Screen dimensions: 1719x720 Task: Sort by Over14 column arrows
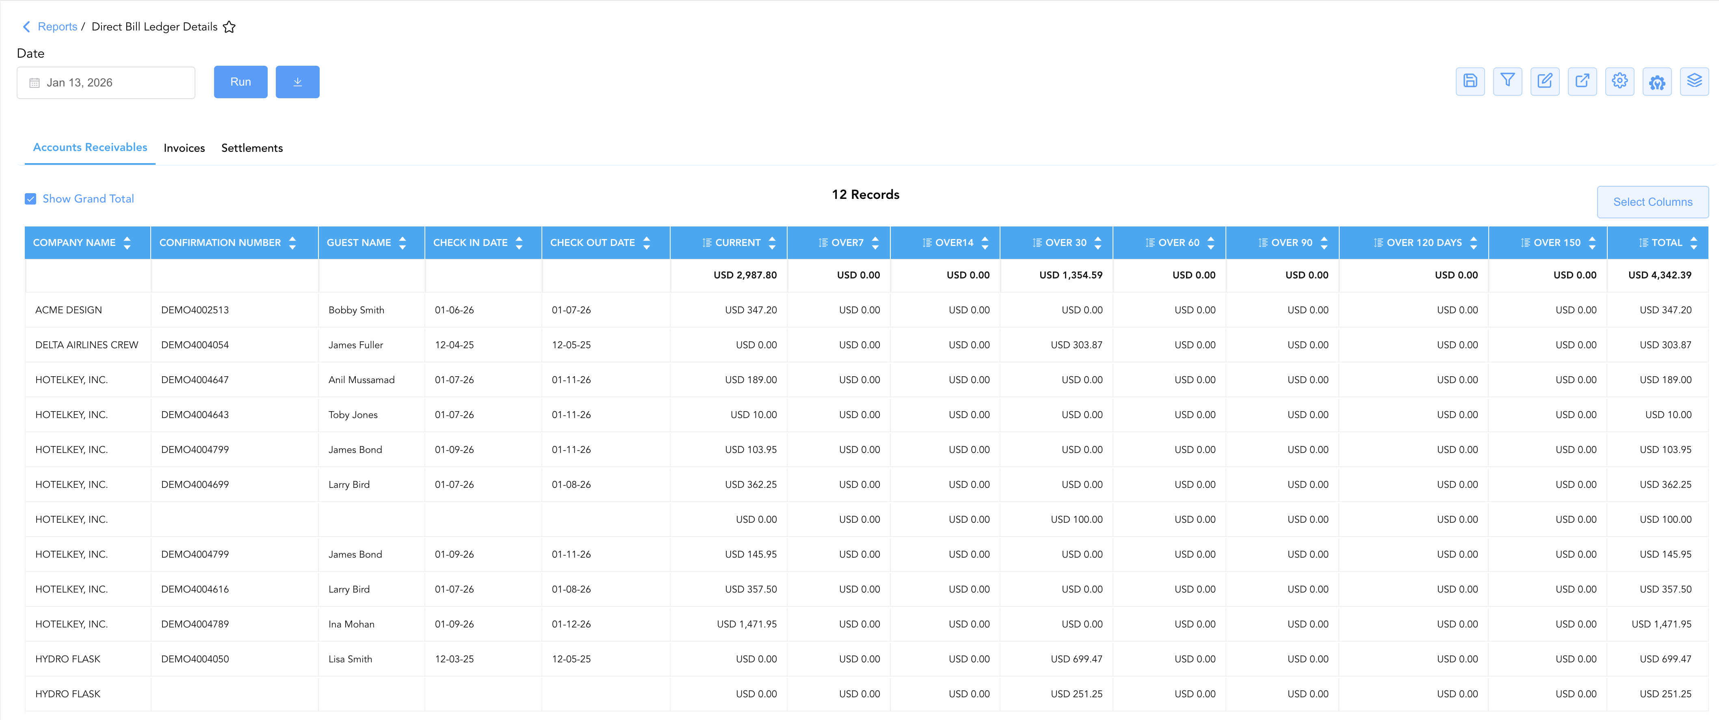pyautogui.click(x=985, y=243)
